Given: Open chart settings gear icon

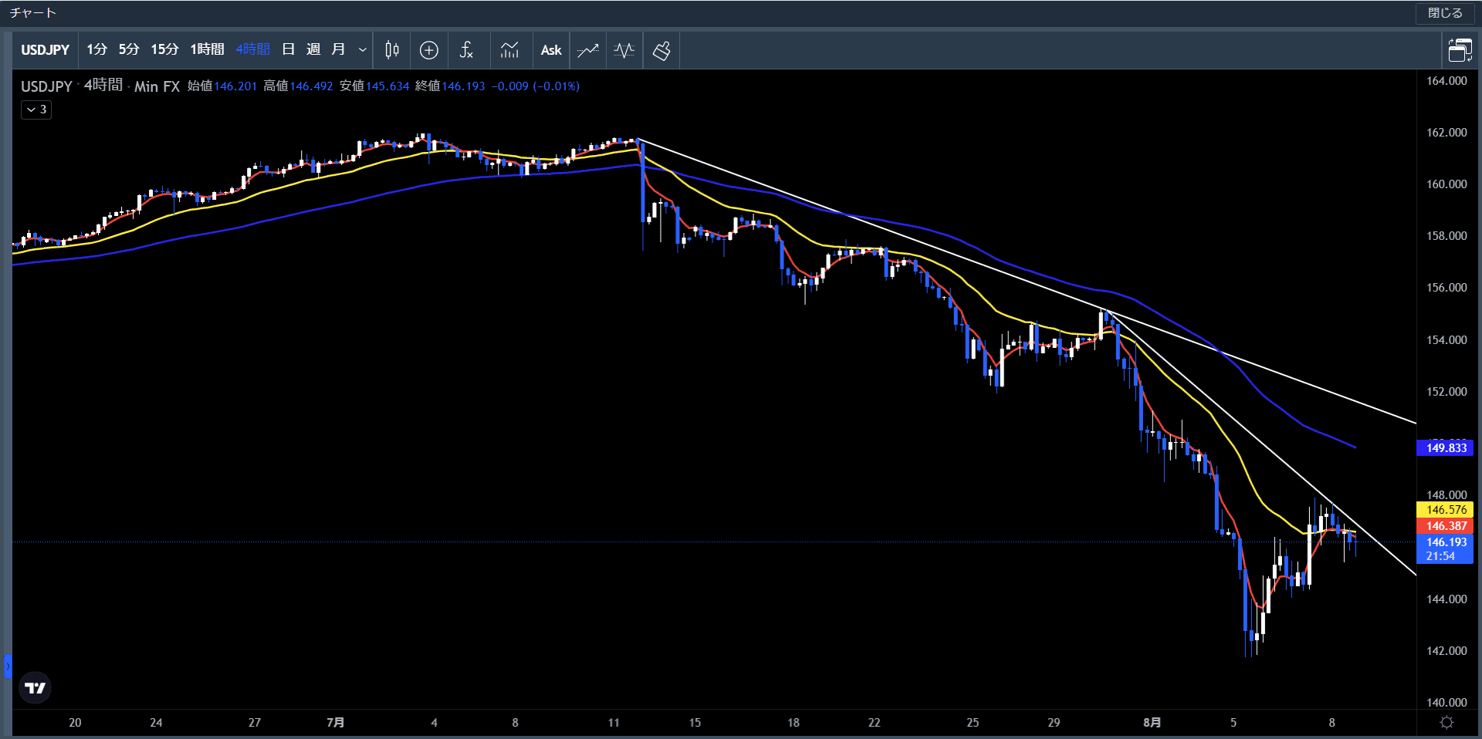Looking at the screenshot, I should [1447, 723].
